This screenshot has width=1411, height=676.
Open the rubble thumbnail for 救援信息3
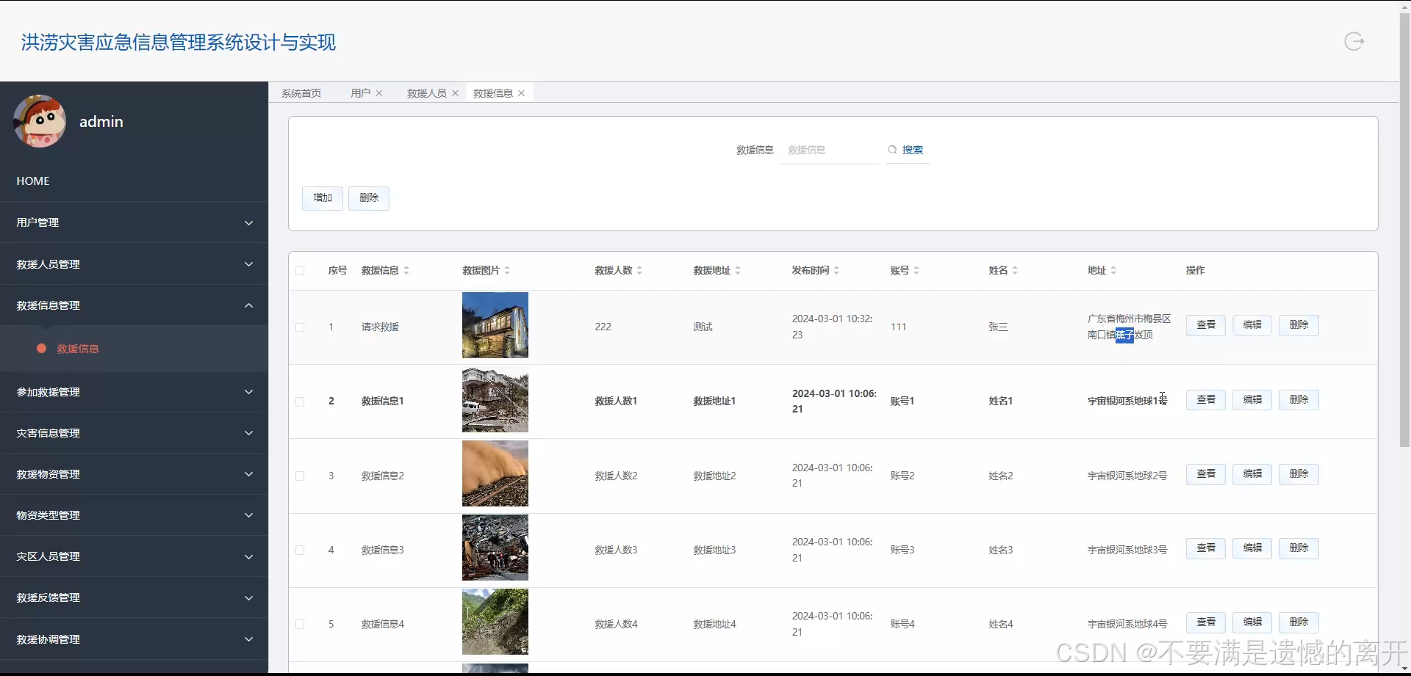[x=495, y=548]
